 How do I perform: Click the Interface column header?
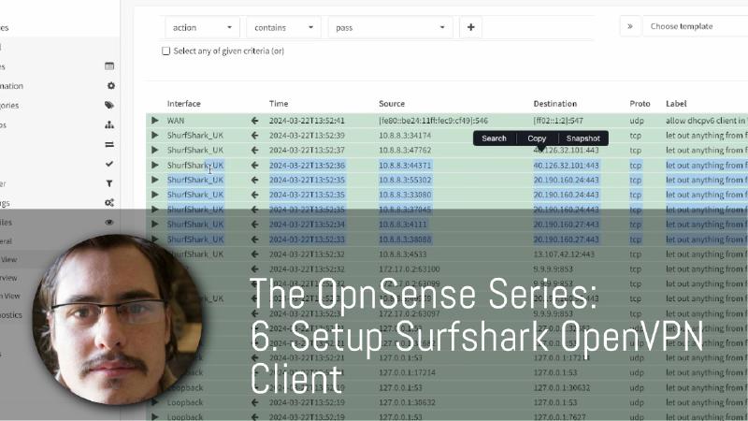point(183,104)
